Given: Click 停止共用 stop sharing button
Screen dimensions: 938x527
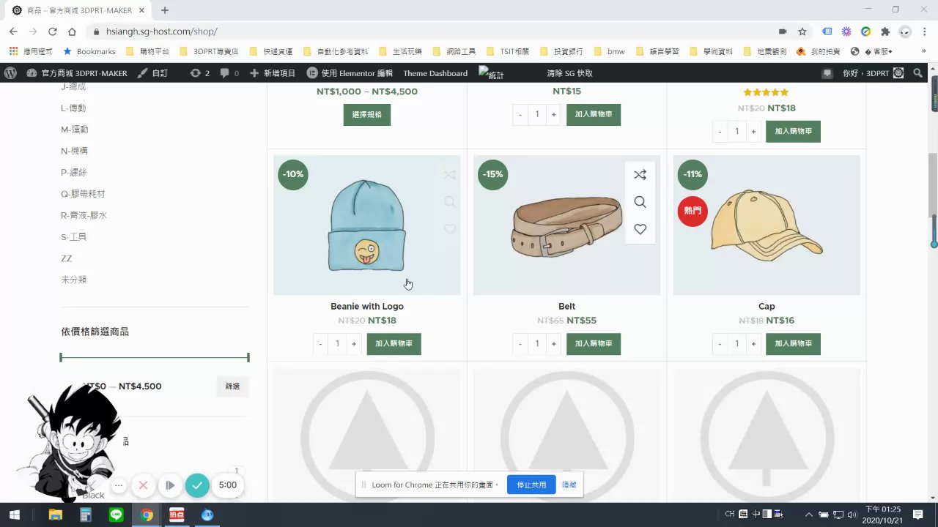Looking at the screenshot, I should (x=531, y=485).
